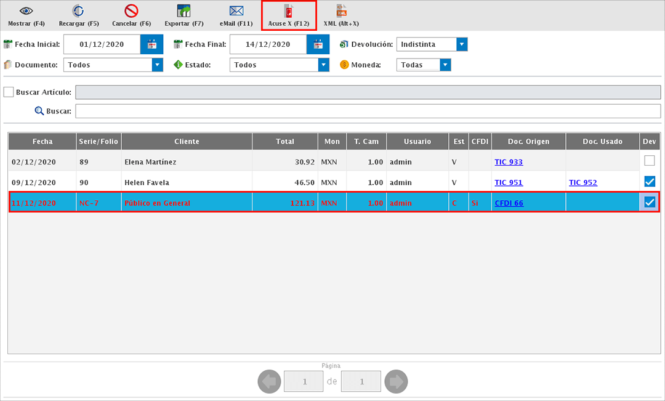
Task: Click inside the Buscar search field
Action: [x=367, y=111]
